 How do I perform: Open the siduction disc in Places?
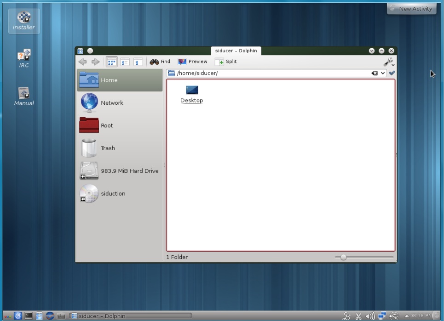pyautogui.click(x=120, y=193)
